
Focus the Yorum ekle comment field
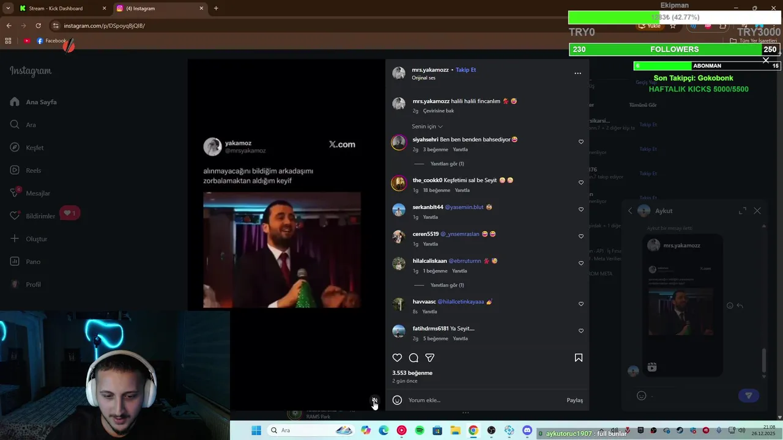(483, 400)
